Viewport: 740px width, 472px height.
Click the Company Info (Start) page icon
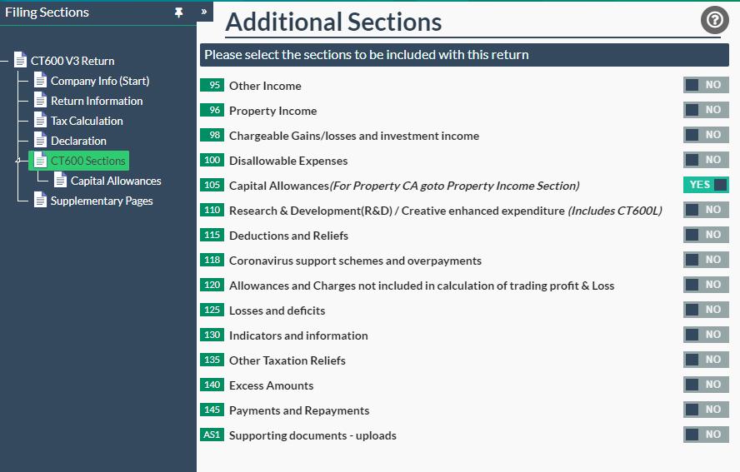click(x=41, y=81)
